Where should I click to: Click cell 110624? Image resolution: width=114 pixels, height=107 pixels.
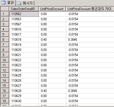24,70
